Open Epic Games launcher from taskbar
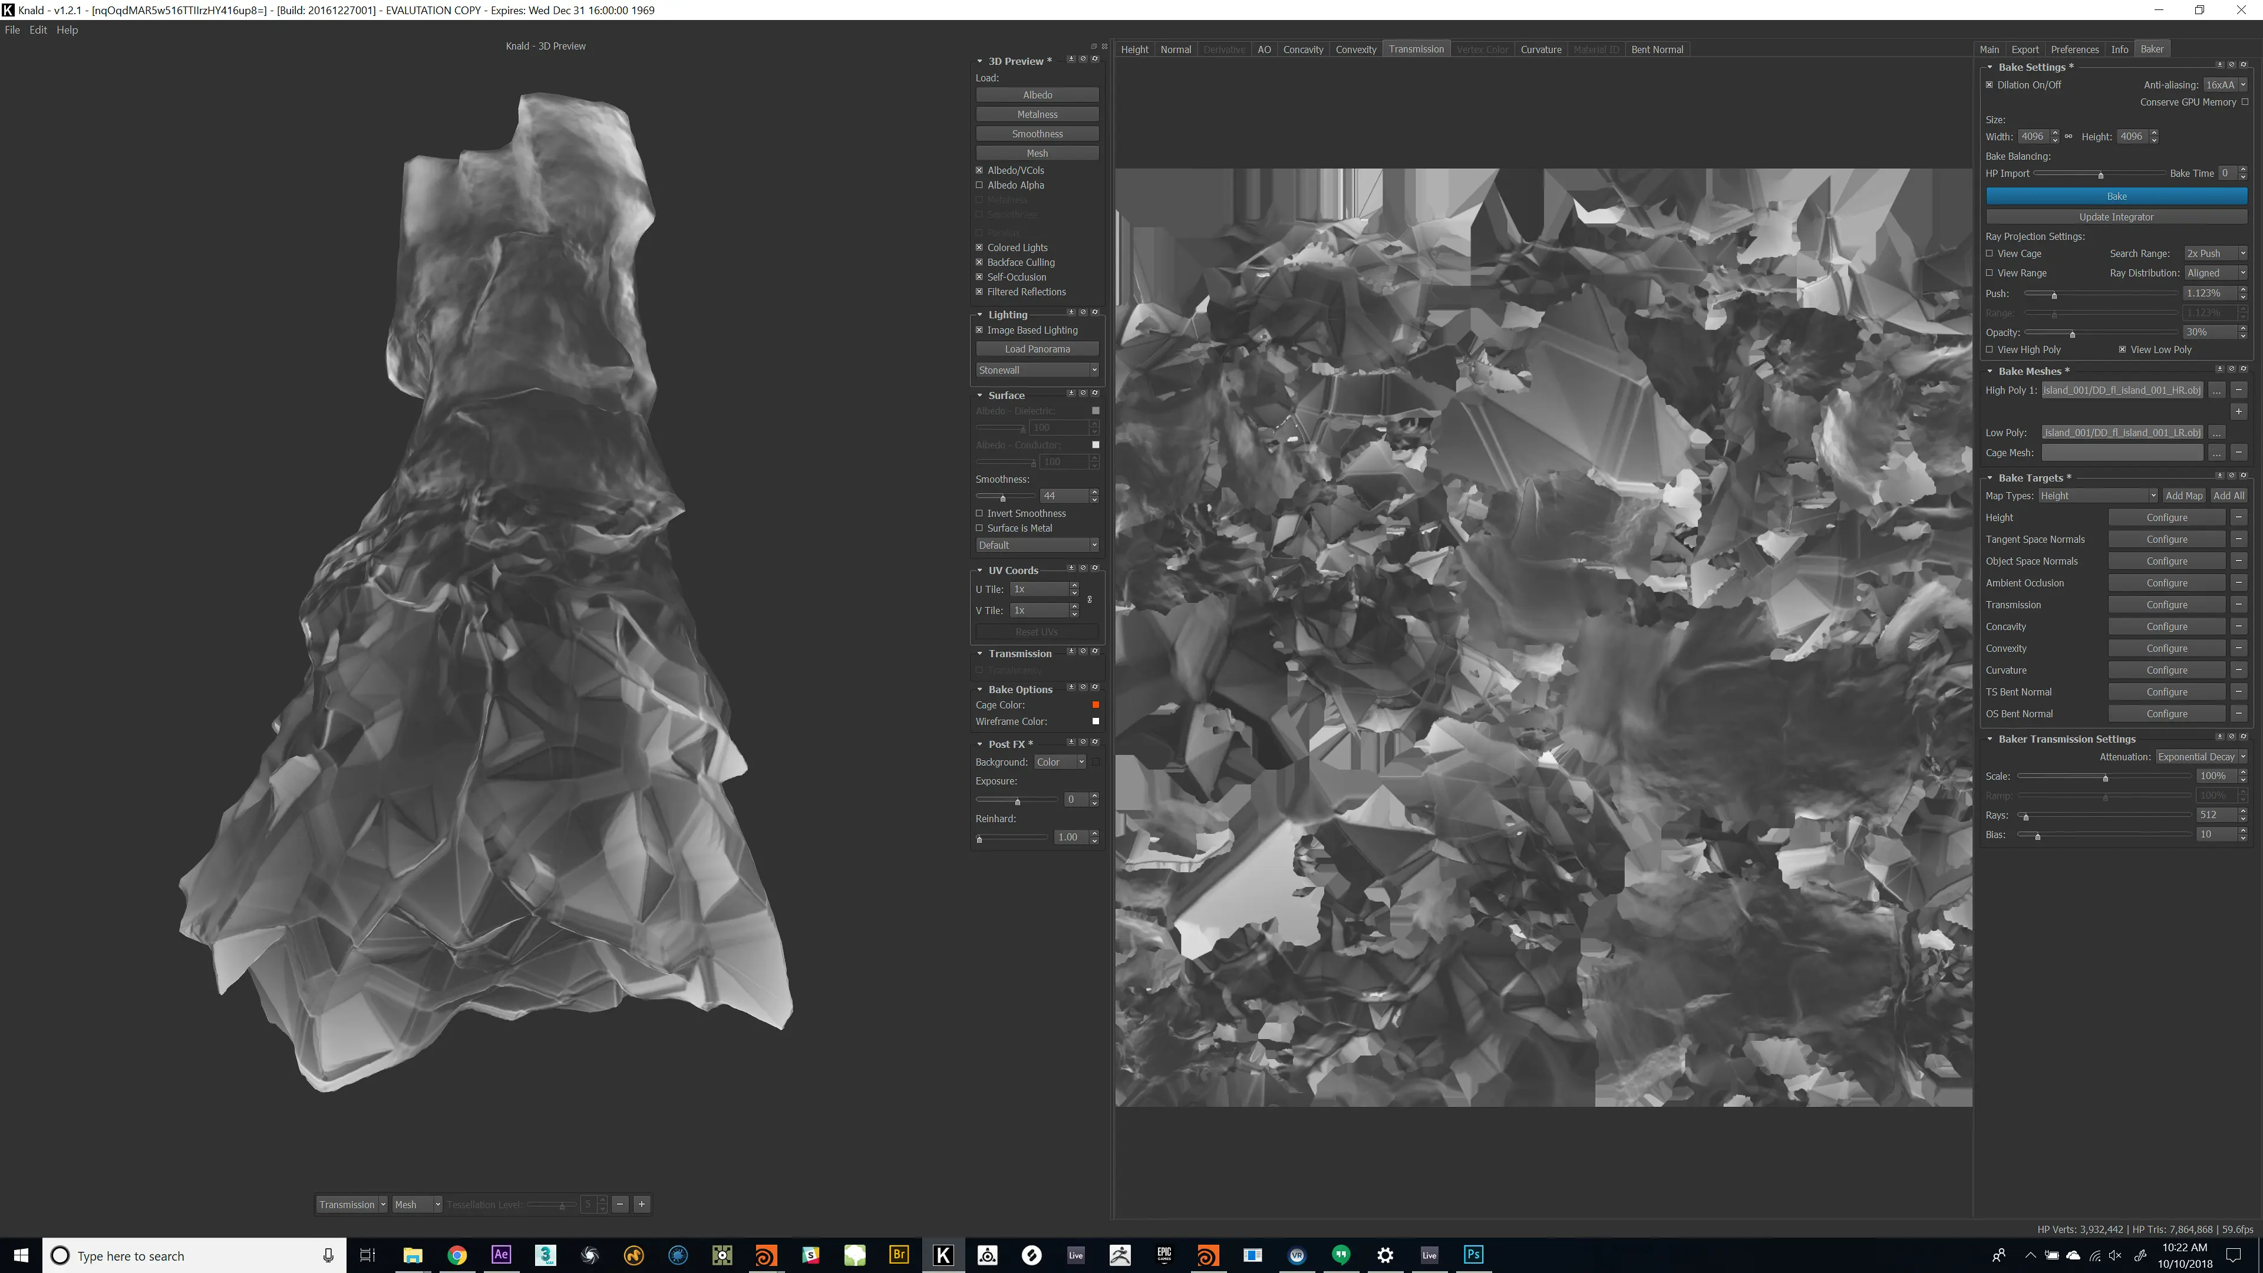The height and width of the screenshot is (1273, 2263). pos(1164,1255)
